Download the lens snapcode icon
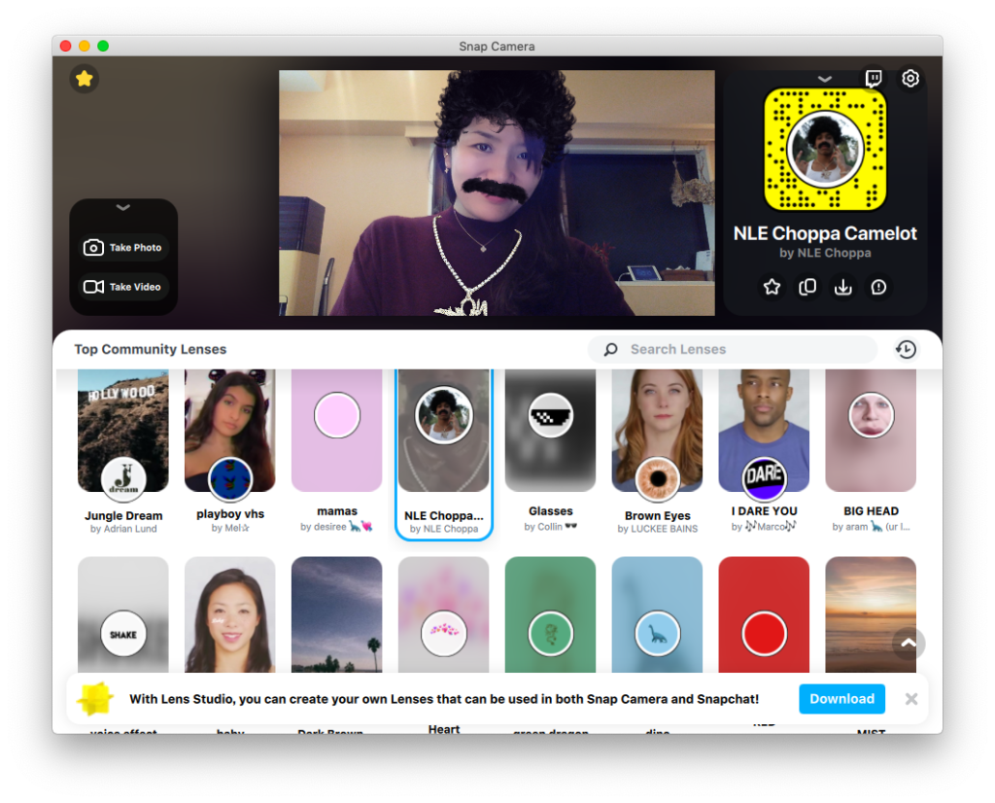The height and width of the screenshot is (803, 995). (842, 287)
